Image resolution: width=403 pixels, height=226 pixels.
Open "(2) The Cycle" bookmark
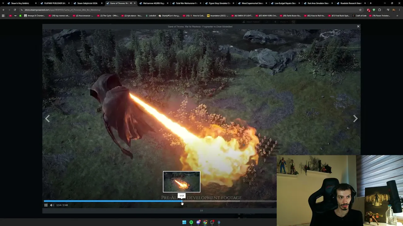point(107,16)
